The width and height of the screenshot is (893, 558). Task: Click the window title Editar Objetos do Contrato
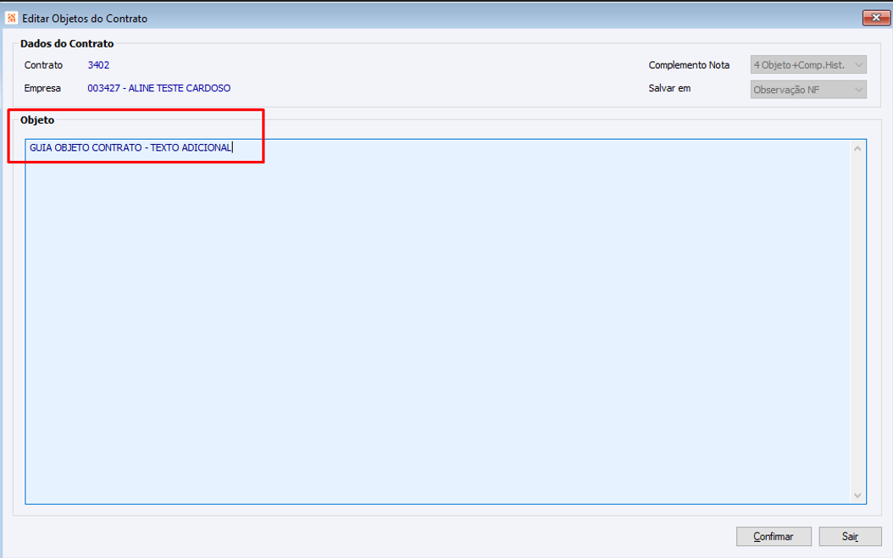(85, 19)
